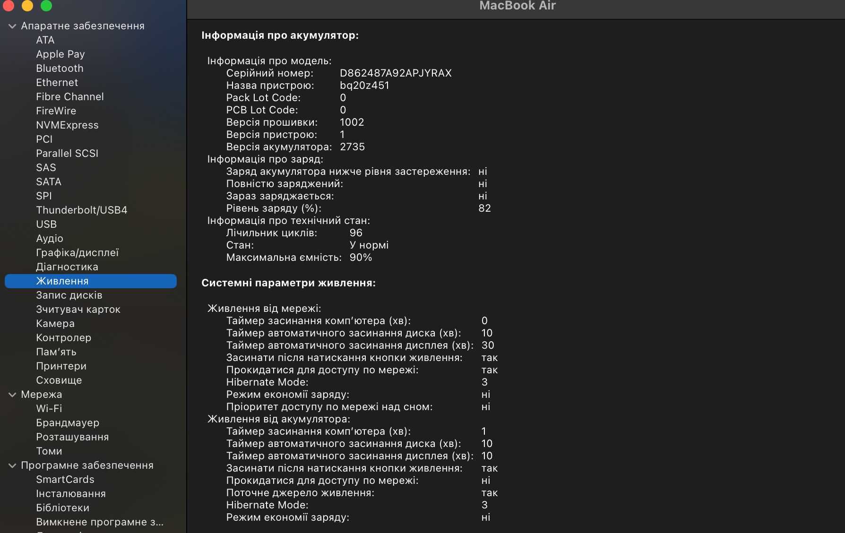The width and height of the screenshot is (845, 533).
Task: Open Fibre Channel entry
Action: pos(70,97)
